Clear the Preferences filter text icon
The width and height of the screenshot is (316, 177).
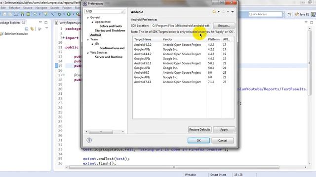click(x=122, y=11)
